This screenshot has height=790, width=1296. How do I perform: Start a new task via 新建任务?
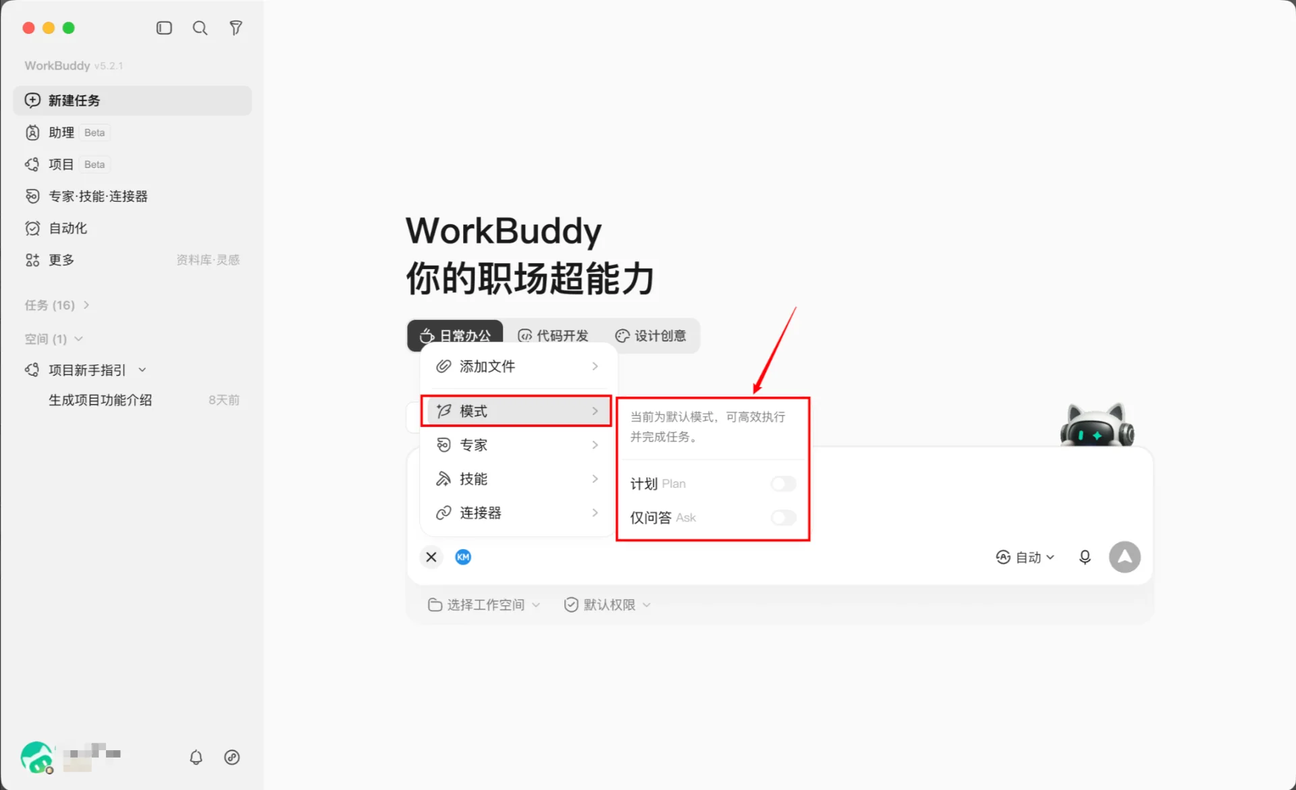point(132,101)
